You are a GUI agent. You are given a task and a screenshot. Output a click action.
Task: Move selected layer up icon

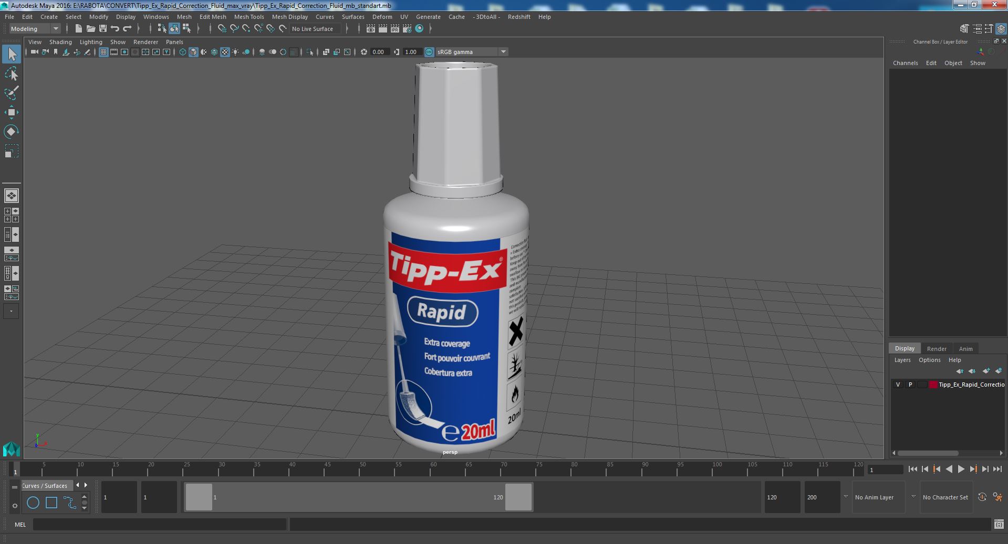tap(960, 371)
